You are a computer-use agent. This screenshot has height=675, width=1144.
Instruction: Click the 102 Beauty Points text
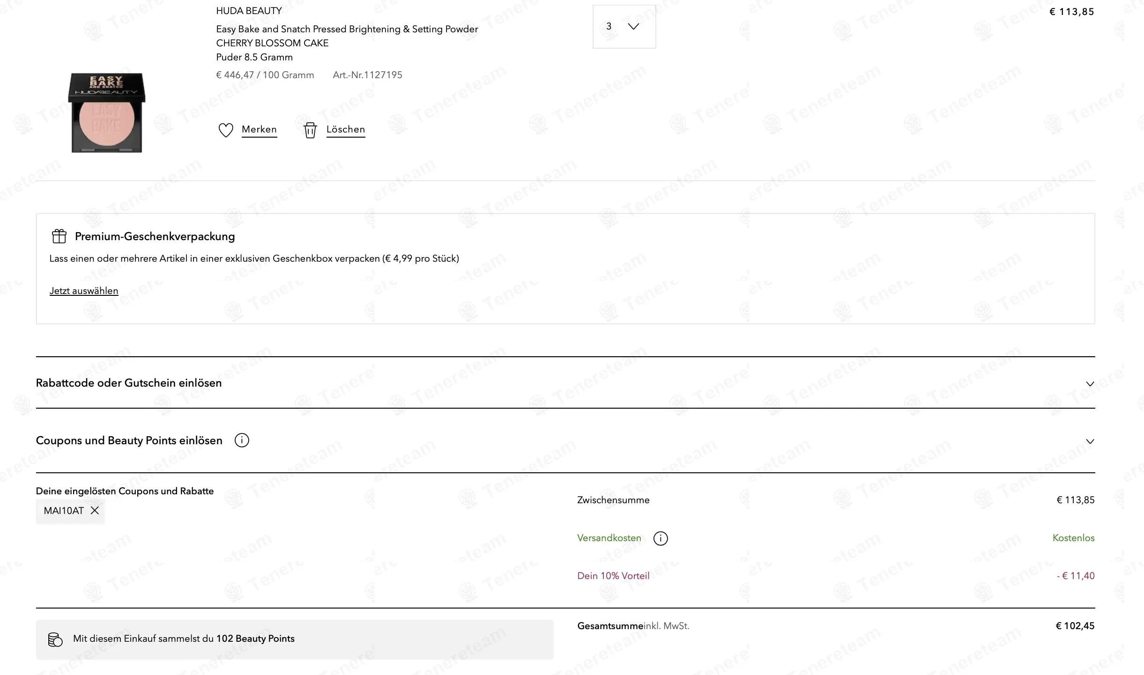[255, 638]
